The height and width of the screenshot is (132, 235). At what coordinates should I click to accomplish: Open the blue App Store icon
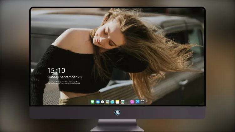[x=138, y=102]
